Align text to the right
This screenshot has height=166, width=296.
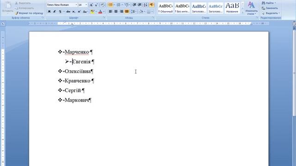[121, 12]
